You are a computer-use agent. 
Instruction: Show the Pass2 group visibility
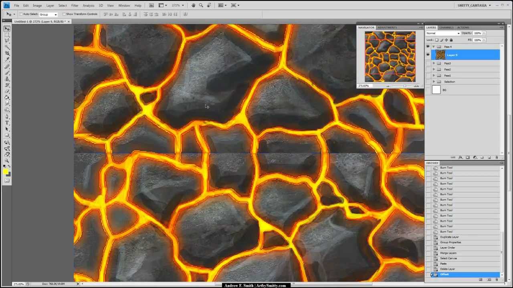point(428,69)
